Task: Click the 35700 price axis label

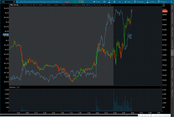Action: [164, 50]
